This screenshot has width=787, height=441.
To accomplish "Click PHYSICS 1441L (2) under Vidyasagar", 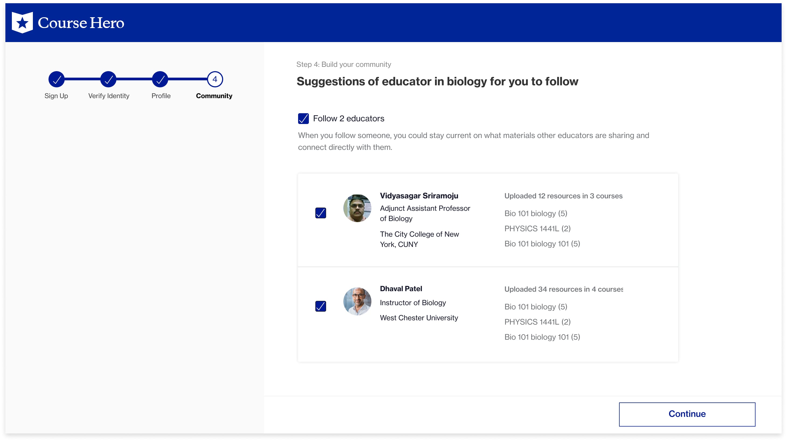I will point(537,229).
